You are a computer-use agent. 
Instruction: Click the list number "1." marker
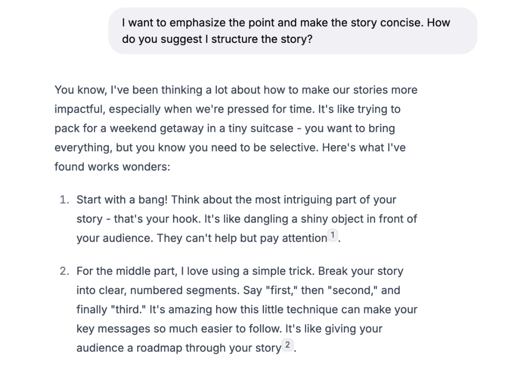click(65, 200)
